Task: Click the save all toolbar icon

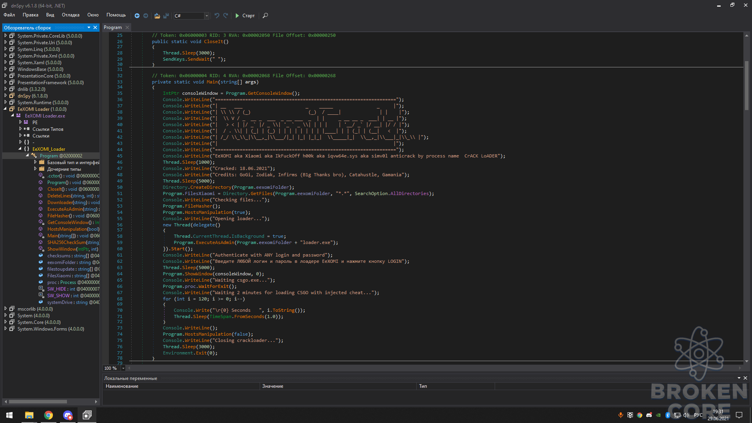Action: coord(166,16)
